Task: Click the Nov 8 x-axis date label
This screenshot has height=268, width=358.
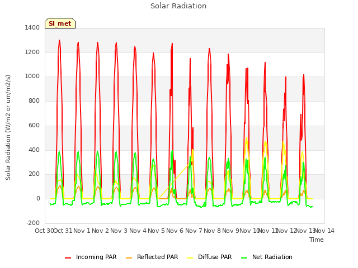Action: (x=213, y=231)
